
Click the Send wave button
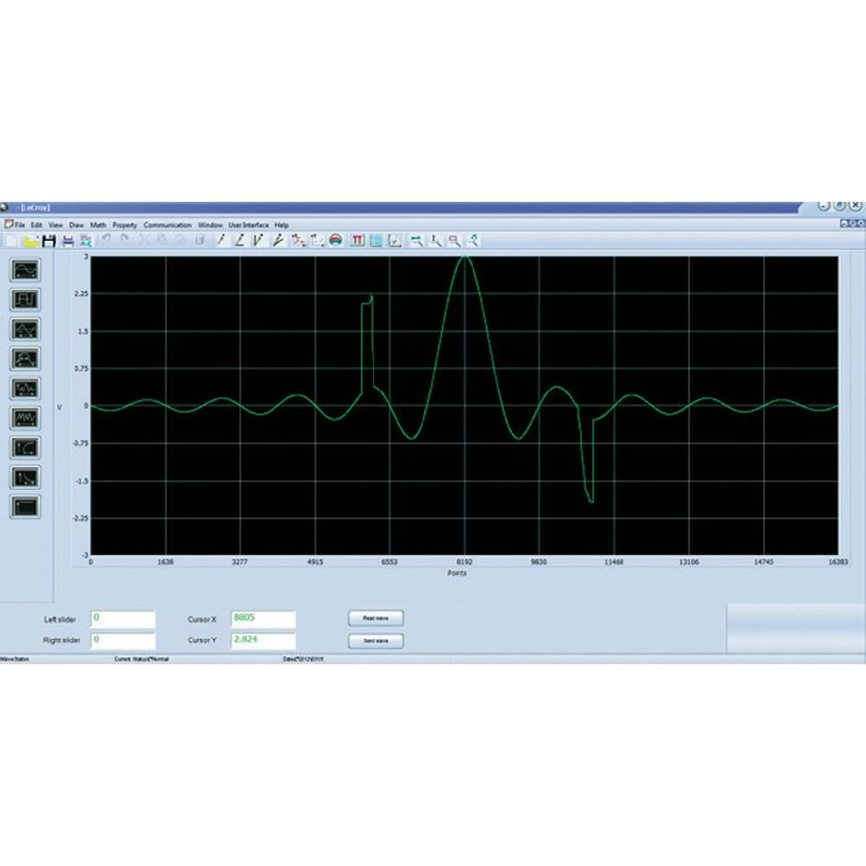click(x=375, y=641)
